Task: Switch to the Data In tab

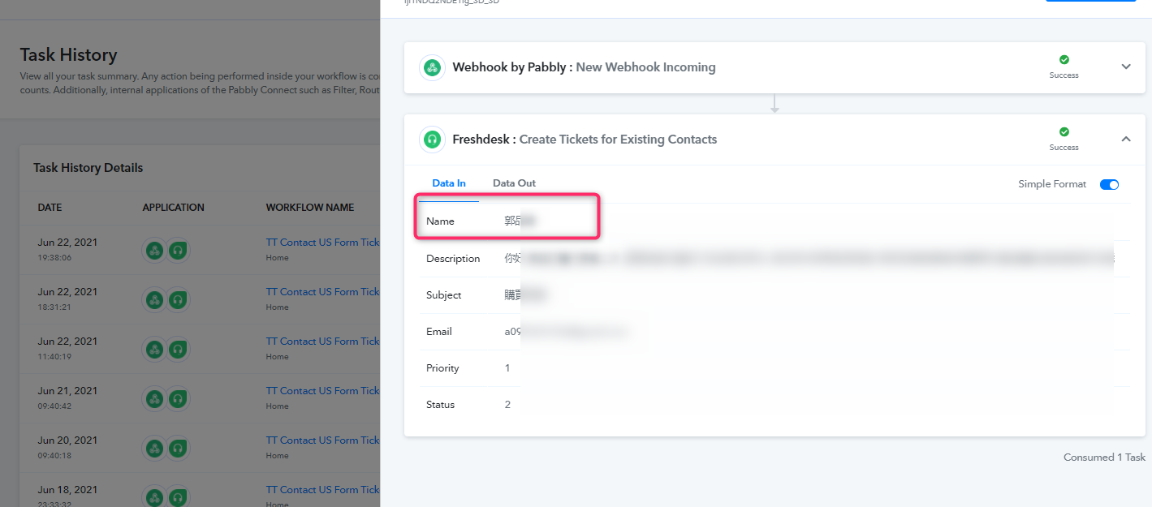Action: pyautogui.click(x=449, y=183)
